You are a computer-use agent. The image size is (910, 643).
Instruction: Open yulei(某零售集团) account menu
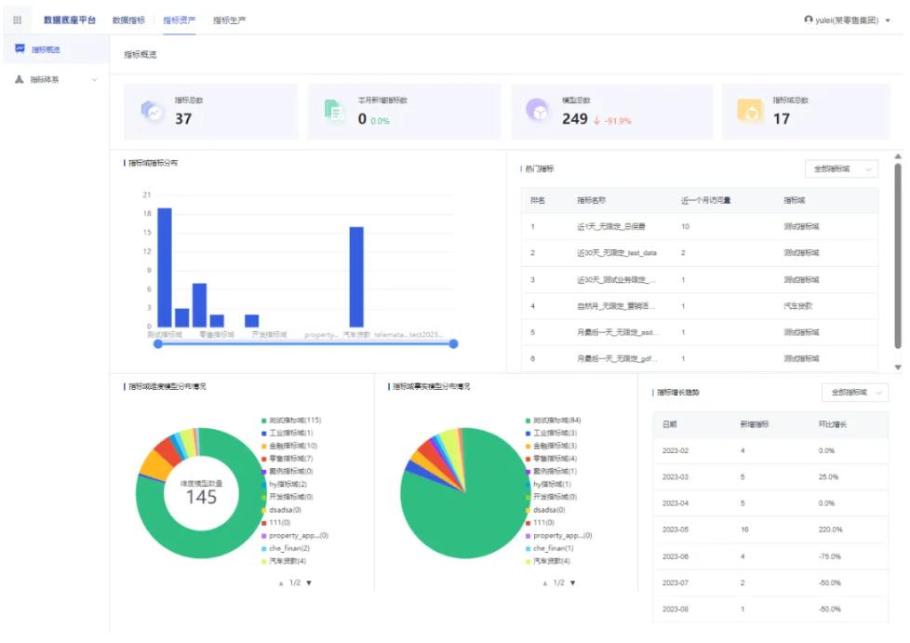(847, 20)
